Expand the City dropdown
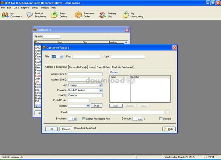Image resolution: width=221 pixels, height=160 pixels. [x=101, y=85]
